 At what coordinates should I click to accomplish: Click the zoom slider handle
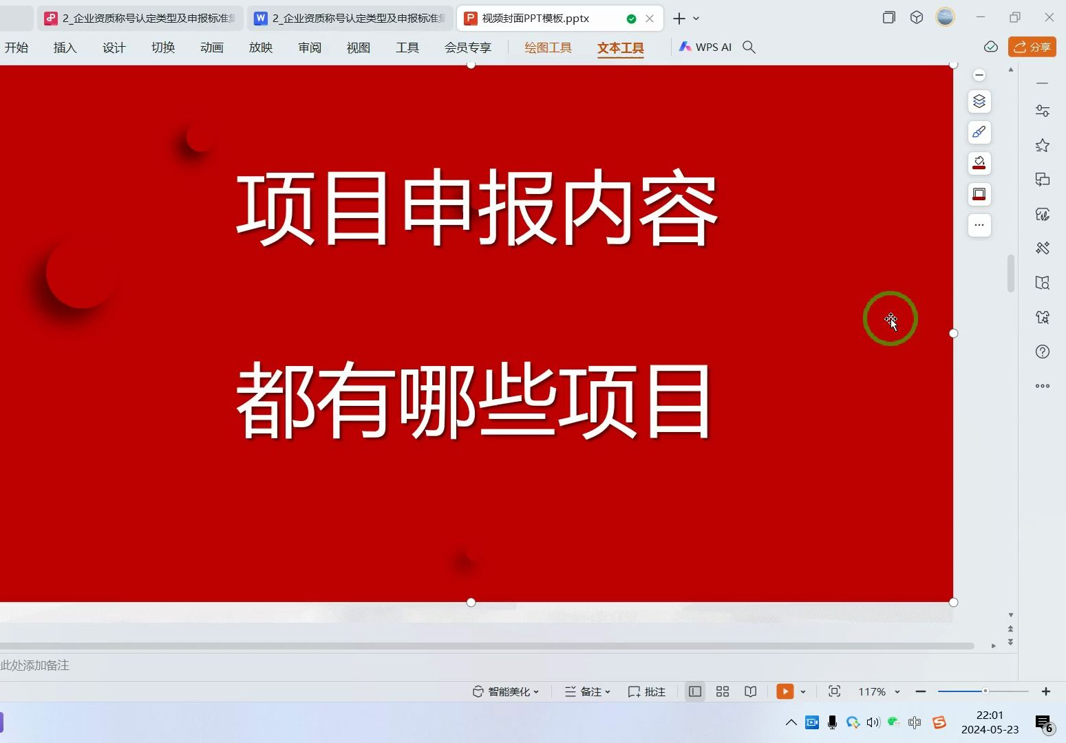click(x=985, y=691)
